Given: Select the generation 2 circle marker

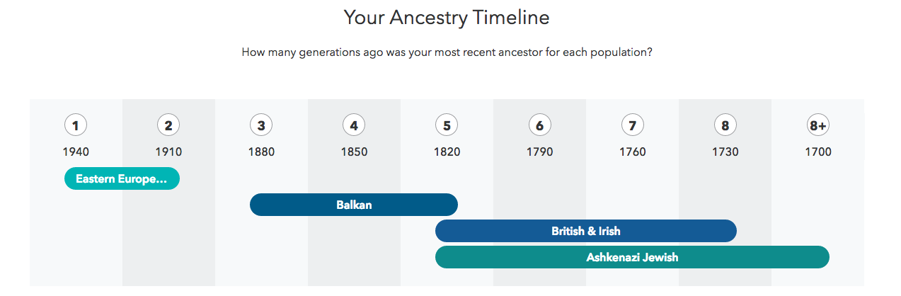Looking at the screenshot, I should click(x=168, y=126).
